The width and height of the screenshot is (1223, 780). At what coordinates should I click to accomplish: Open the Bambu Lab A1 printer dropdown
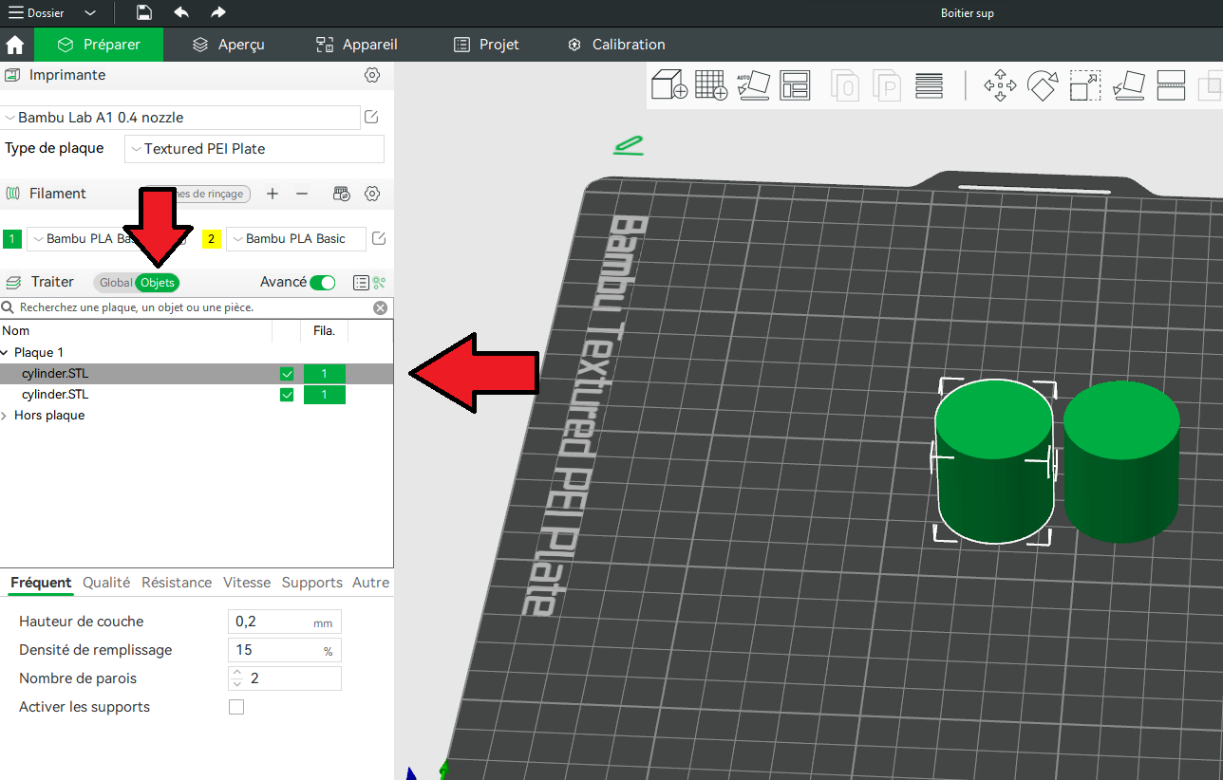[x=180, y=118]
